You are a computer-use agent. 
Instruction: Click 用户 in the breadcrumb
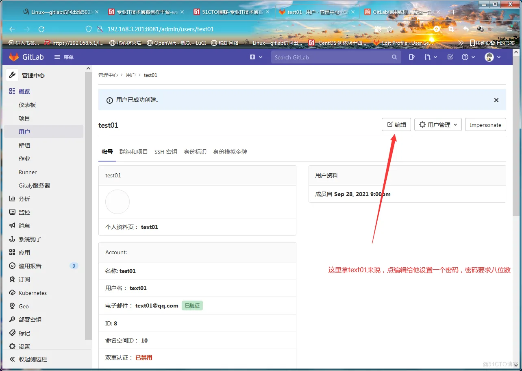pos(130,75)
